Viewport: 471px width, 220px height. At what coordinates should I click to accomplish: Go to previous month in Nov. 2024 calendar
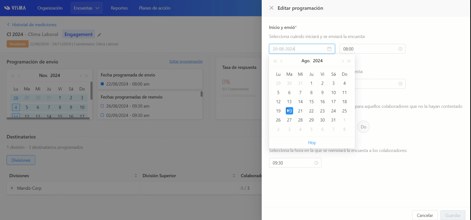tap(19, 76)
